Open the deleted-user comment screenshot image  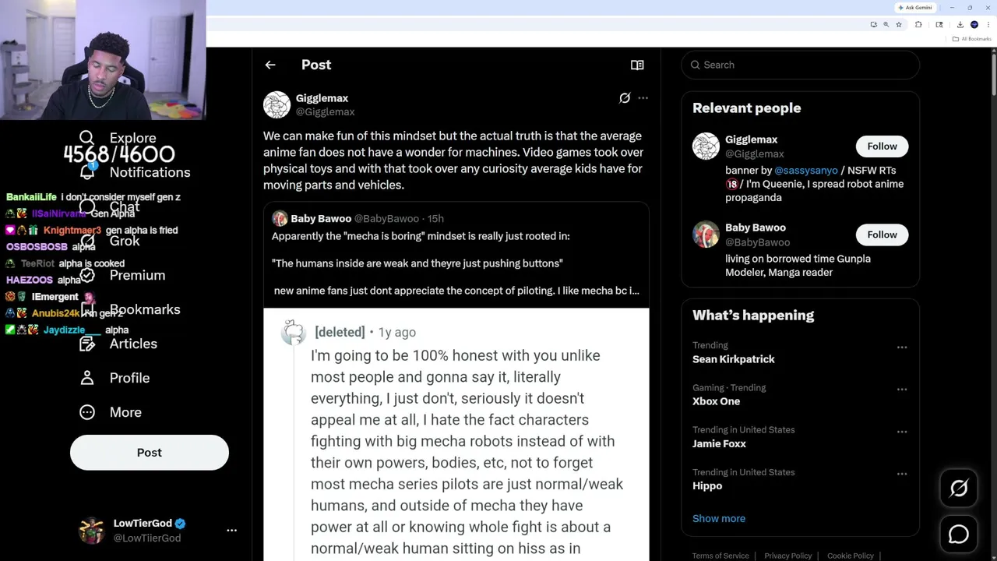coord(456,434)
